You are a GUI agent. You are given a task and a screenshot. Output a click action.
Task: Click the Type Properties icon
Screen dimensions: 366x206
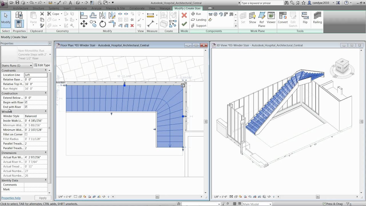point(19,16)
